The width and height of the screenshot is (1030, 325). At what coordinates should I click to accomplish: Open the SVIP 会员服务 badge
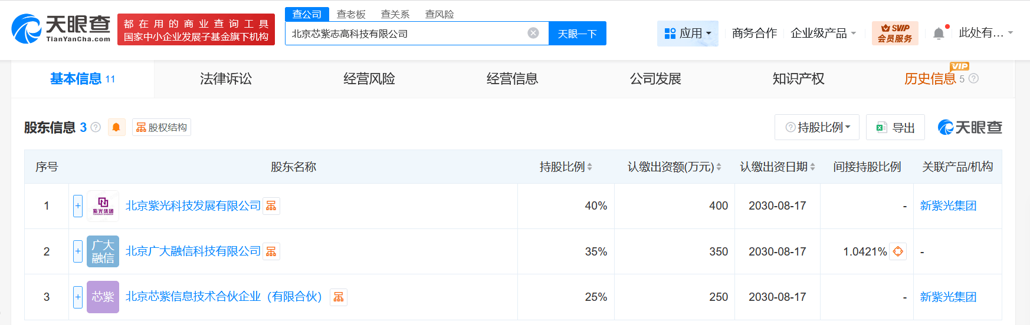(x=894, y=33)
